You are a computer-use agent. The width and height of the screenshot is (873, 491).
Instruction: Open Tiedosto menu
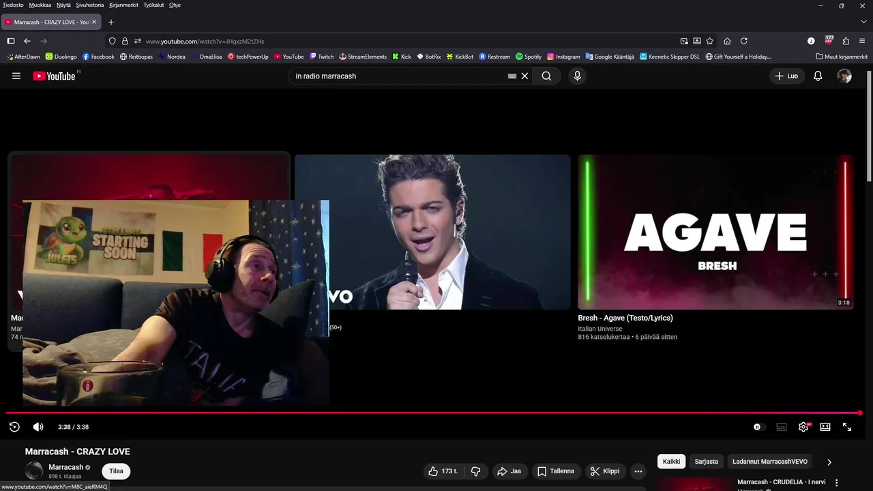[13, 5]
